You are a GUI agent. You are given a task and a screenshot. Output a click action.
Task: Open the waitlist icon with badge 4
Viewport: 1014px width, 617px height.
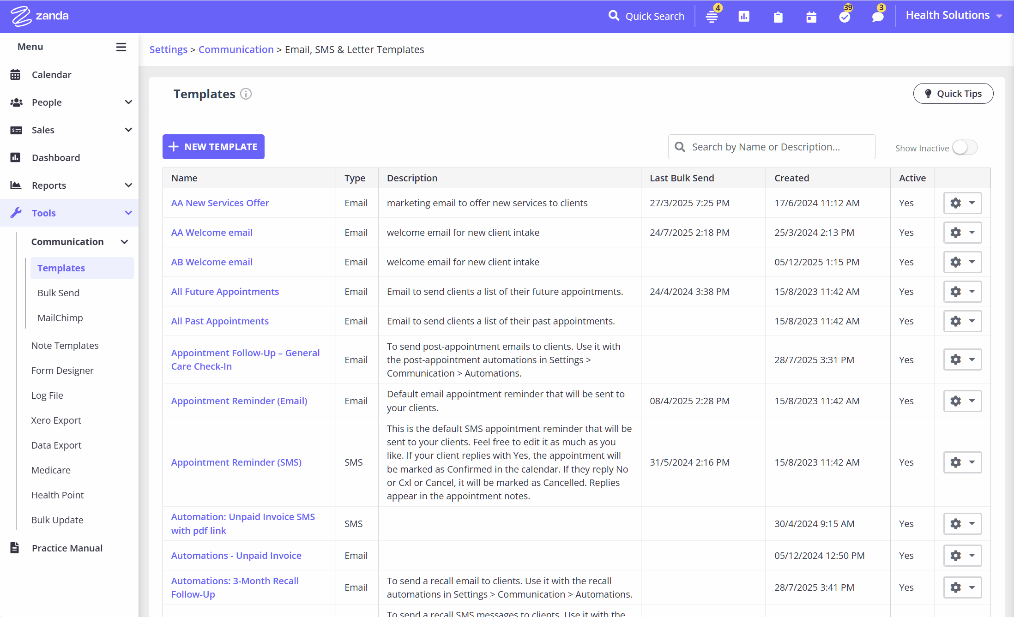712,17
